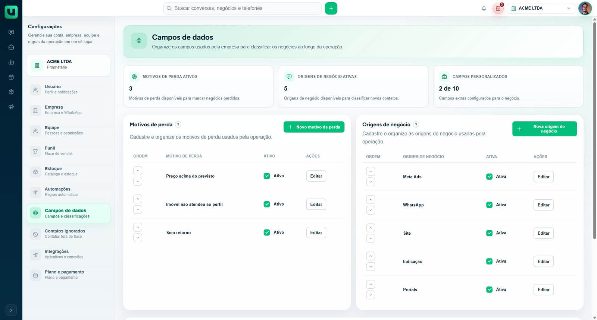The width and height of the screenshot is (597, 320).
Task: Click Nova origem de negócio button
Action: tap(544, 129)
